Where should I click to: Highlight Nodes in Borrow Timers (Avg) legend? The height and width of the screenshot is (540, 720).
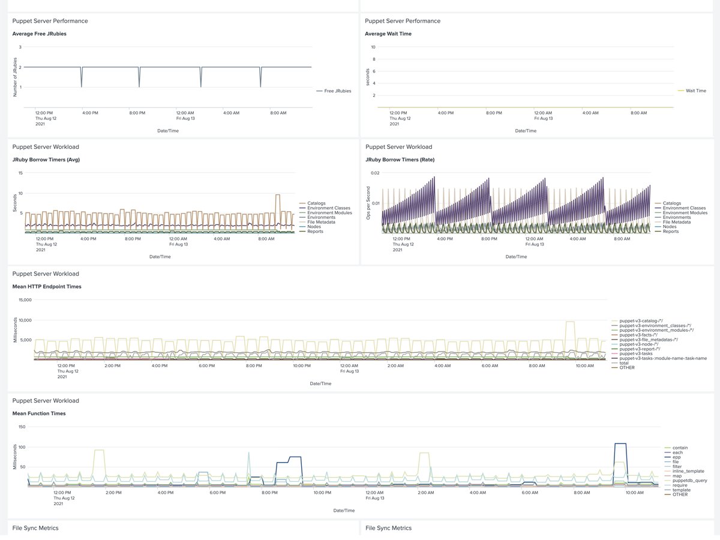[310, 227]
